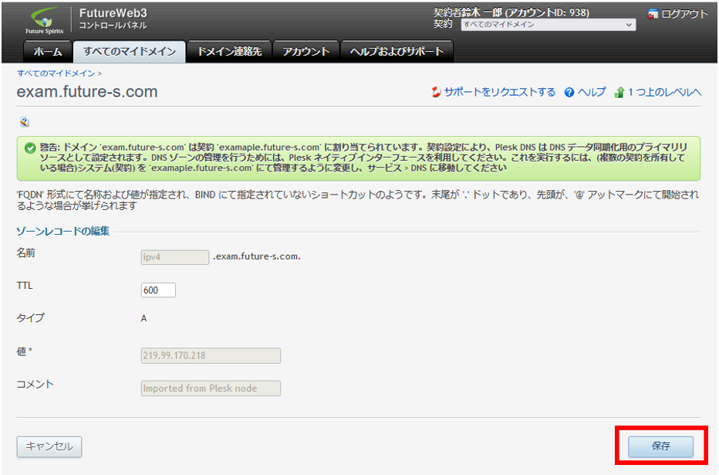Click the green checkmark in warning banner
719x475 pixels.
pos(30,148)
